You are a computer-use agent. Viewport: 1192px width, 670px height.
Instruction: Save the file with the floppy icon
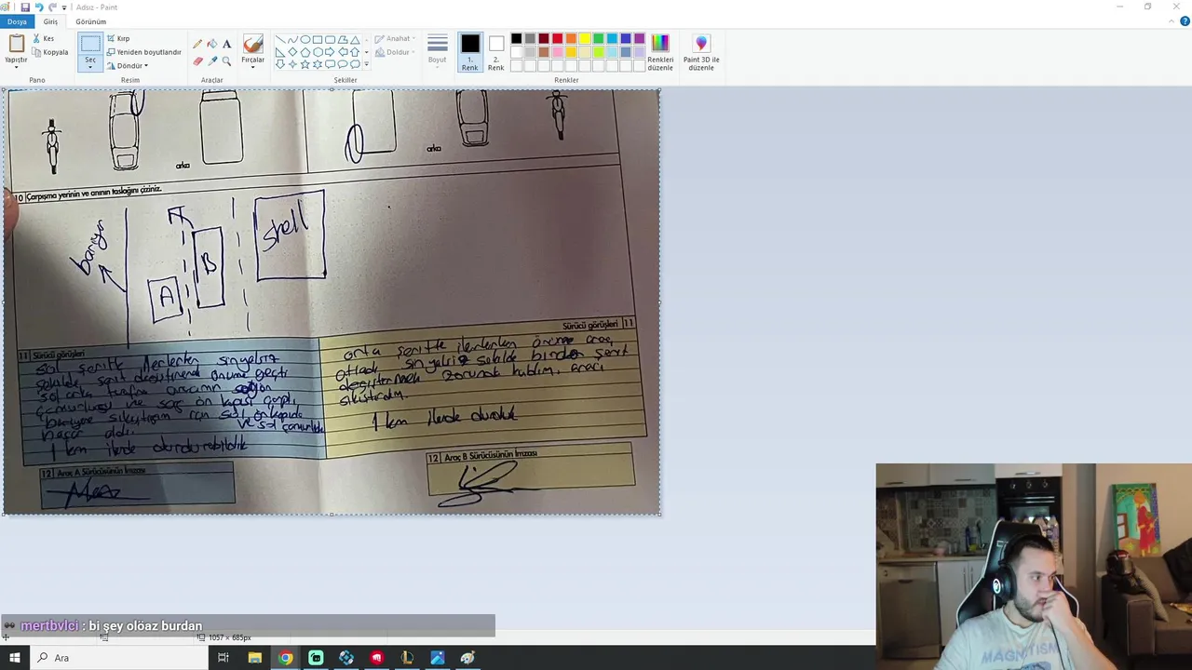25,7
